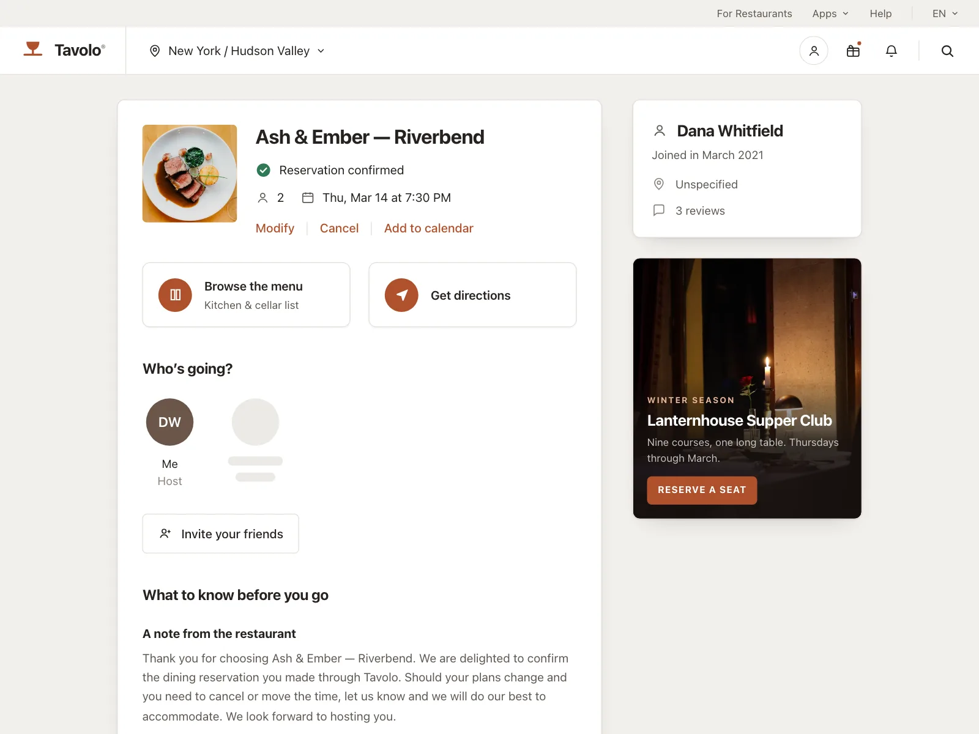979x734 pixels.
Task: Go to For Restaurants
Action: (754, 13)
